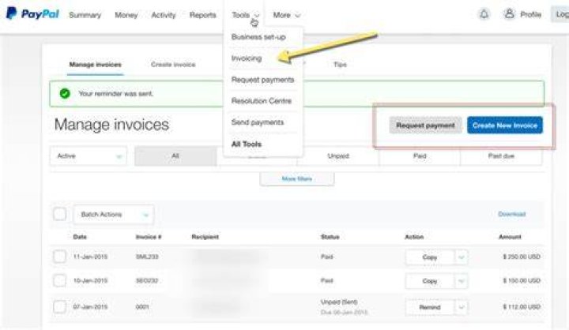The image size is (569, 330).
Task: Open Resolution Centre from Tools menu
Action: pyautogui.click(x=262, y=101)
